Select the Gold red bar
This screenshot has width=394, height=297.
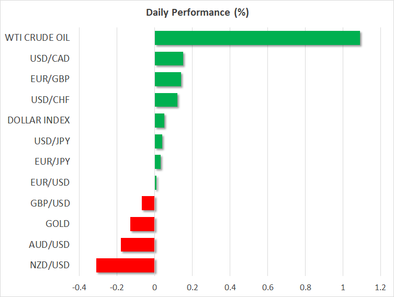pyautogui.click(x=142, y=224)
